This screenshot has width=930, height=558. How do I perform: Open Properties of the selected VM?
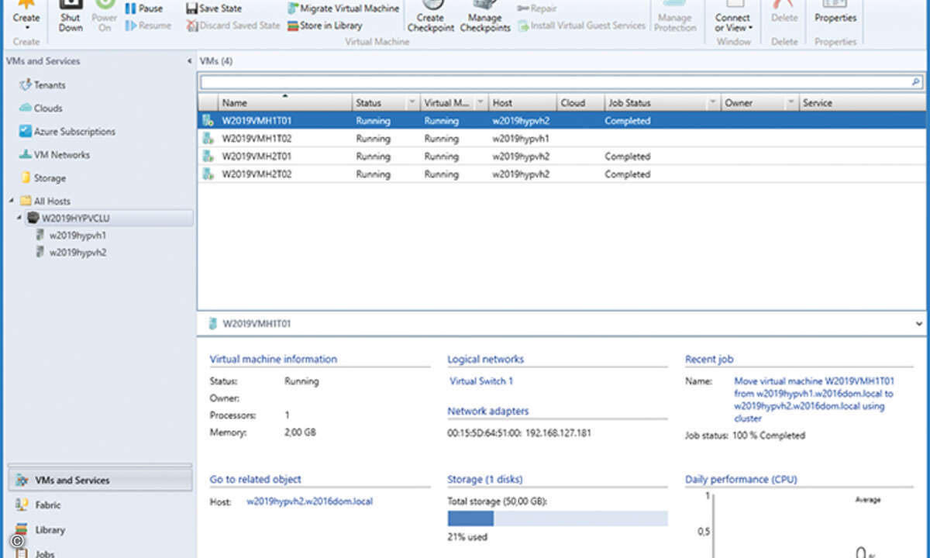click(835, 13)
